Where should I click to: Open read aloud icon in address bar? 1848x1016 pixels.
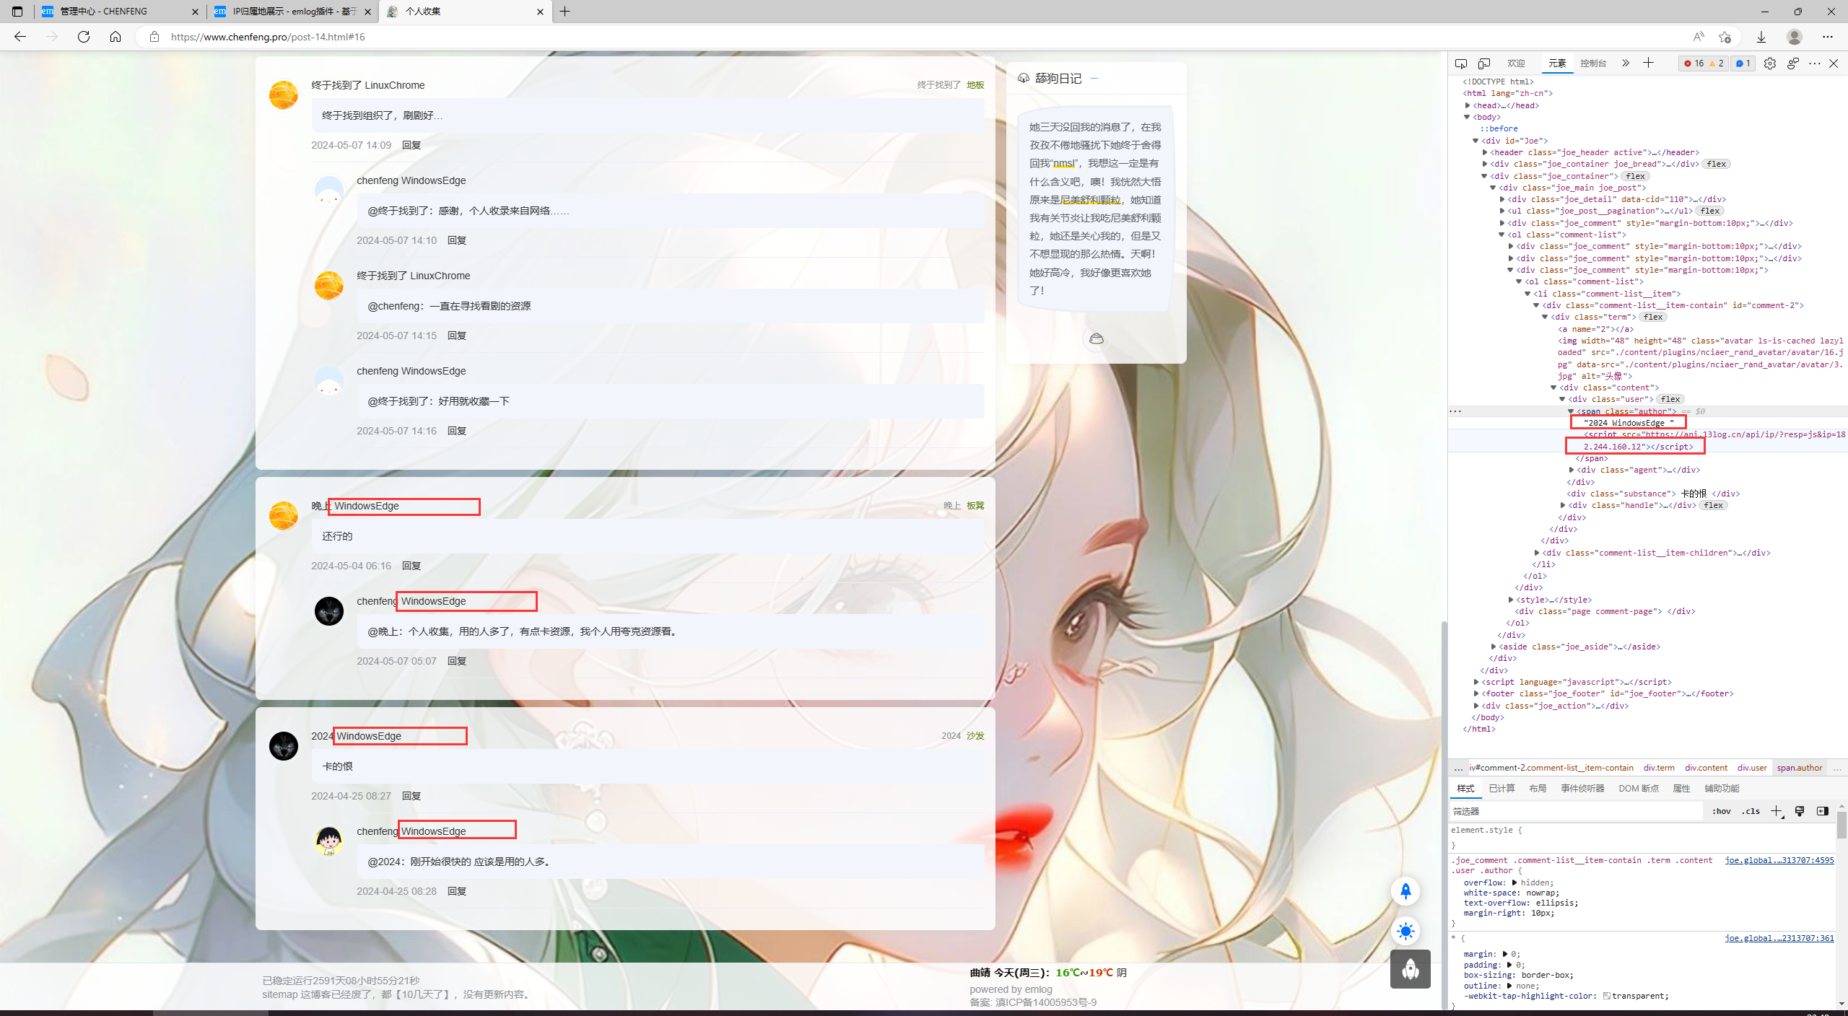point(1698,37)
